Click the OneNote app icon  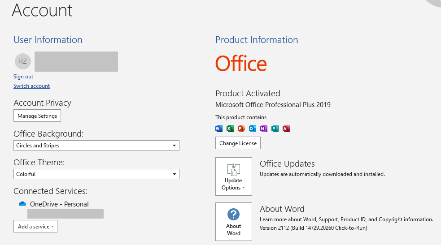(x=264, y=129)
